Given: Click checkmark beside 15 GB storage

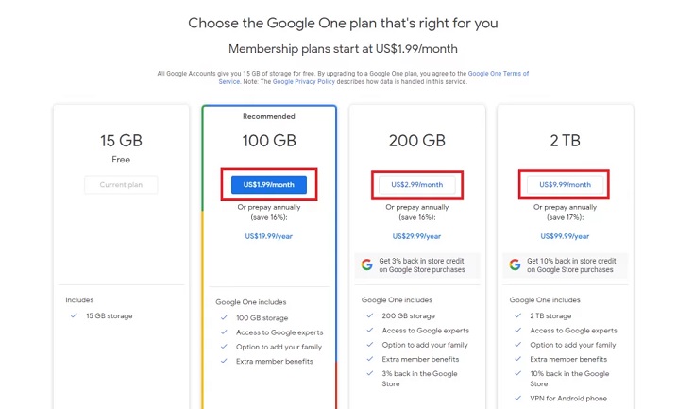Looking at the screenshot, I should pyautogui.click(x=74, y=315).
